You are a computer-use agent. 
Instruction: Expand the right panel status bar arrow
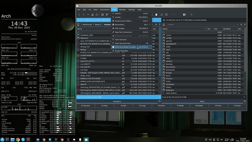click(x=244, y=97)
